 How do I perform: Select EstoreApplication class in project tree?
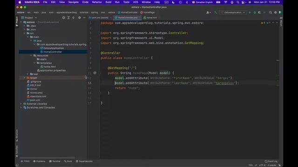[54, 48]
